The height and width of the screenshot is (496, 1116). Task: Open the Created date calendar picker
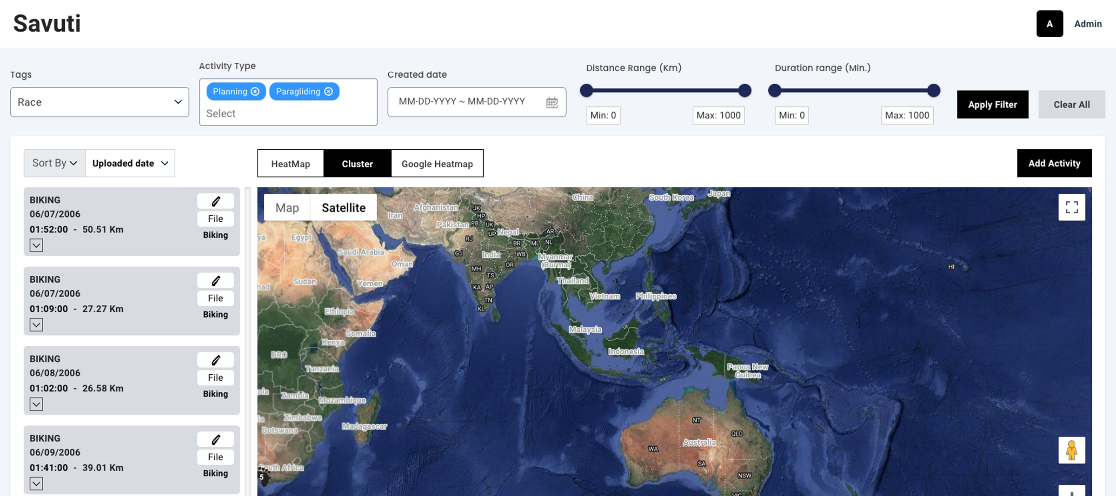[551, 102]
